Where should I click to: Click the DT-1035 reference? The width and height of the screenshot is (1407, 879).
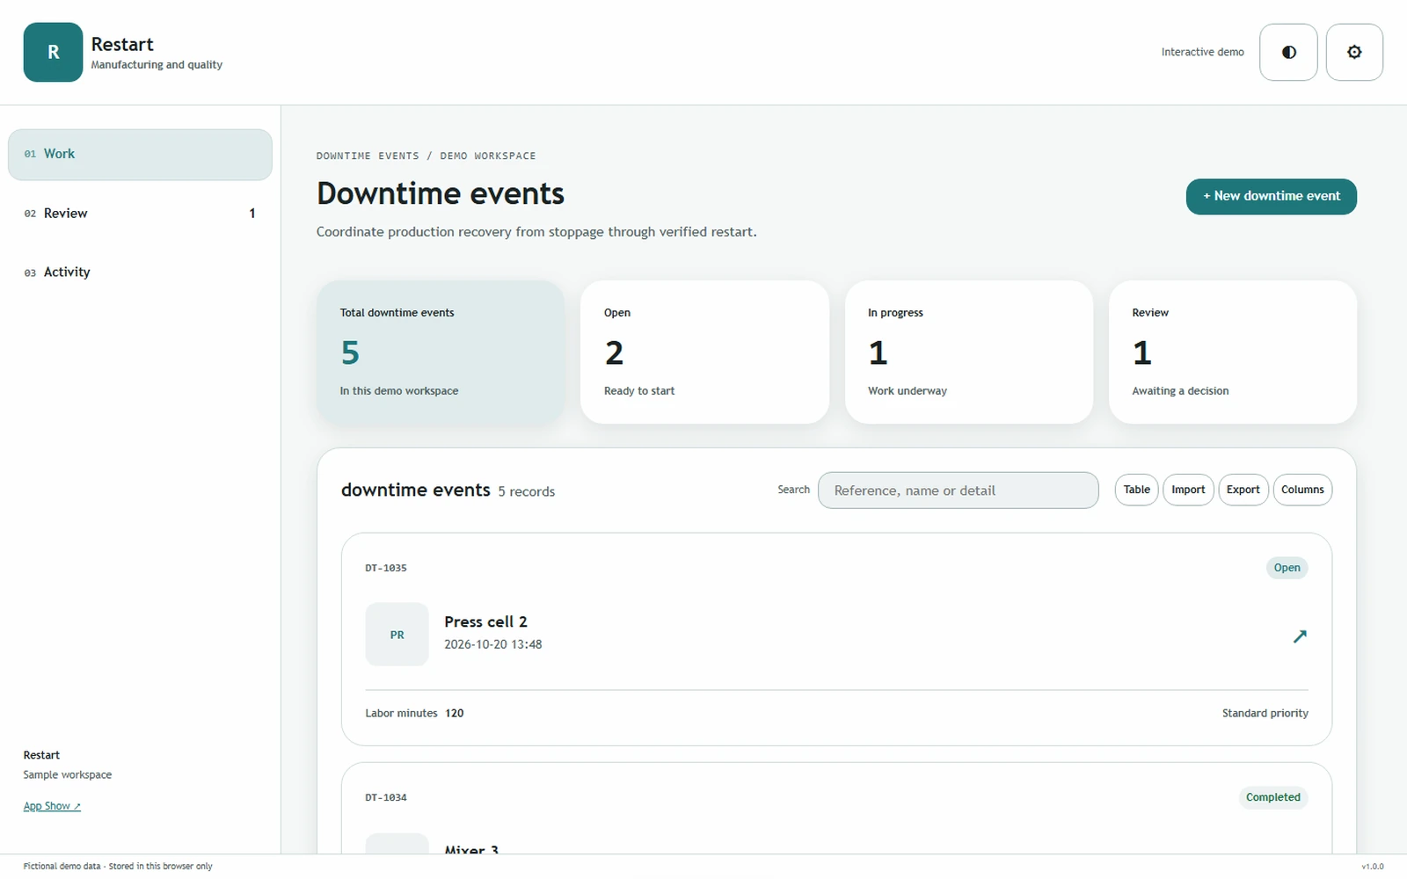[x=386, y=568]
